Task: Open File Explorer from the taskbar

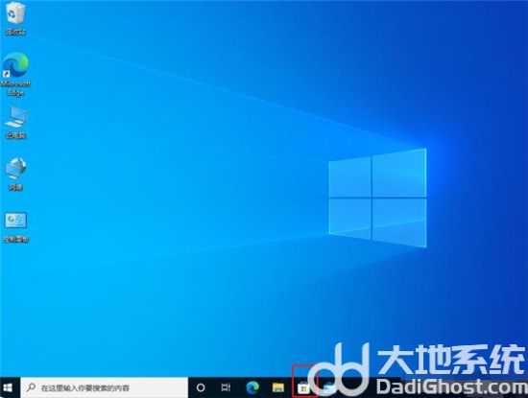Action: click(x=278, y=387)
